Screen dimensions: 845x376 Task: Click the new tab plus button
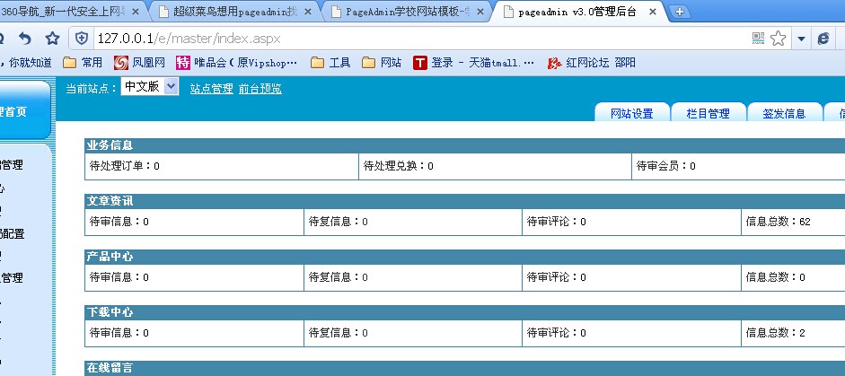pyautogui.click(x=680, y=12)
